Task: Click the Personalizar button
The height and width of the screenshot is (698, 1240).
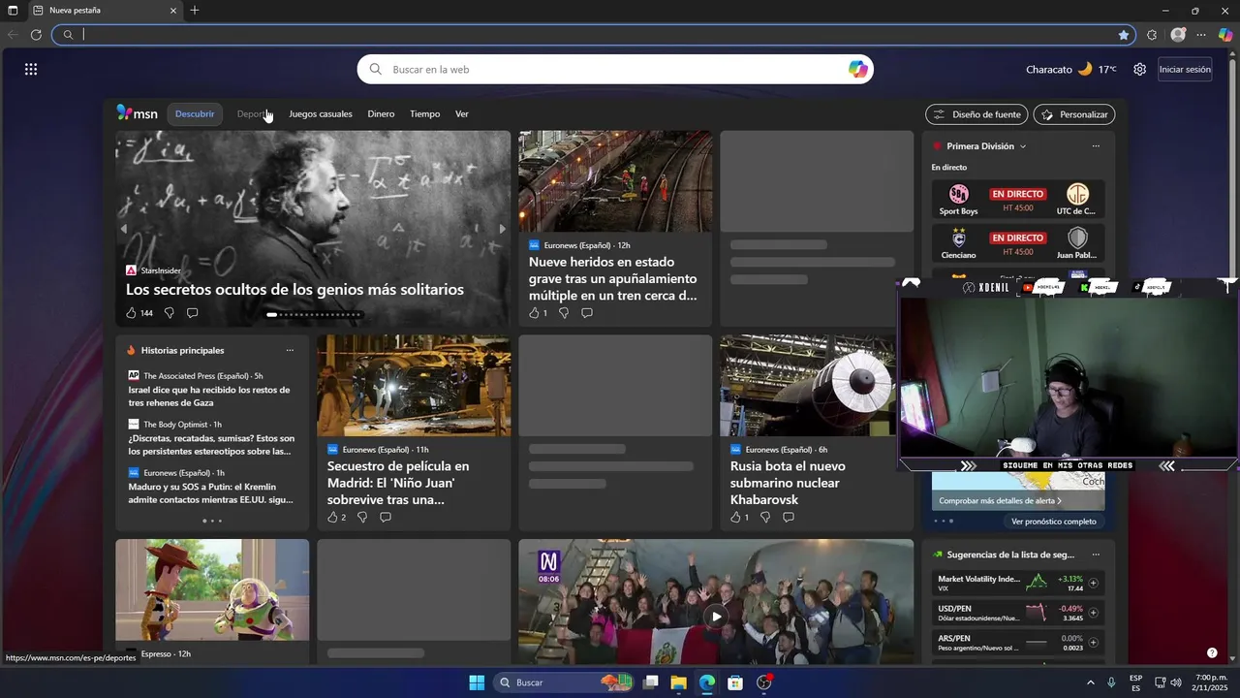Action: coord(1074,114)
